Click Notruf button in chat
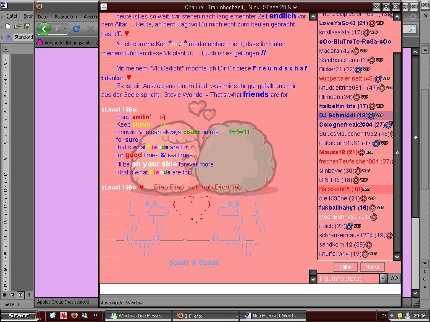 click(372, 267)
